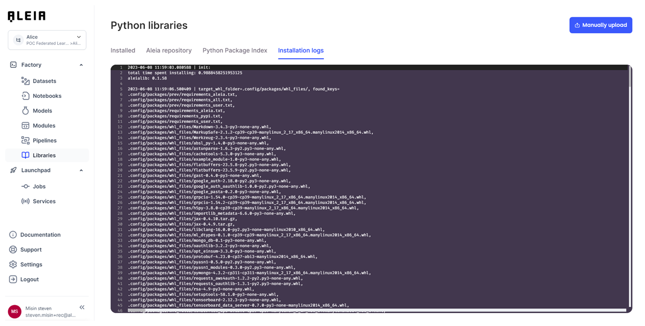
Task: Collapse the Factory sidebar section
Action: tap(81, 65)
